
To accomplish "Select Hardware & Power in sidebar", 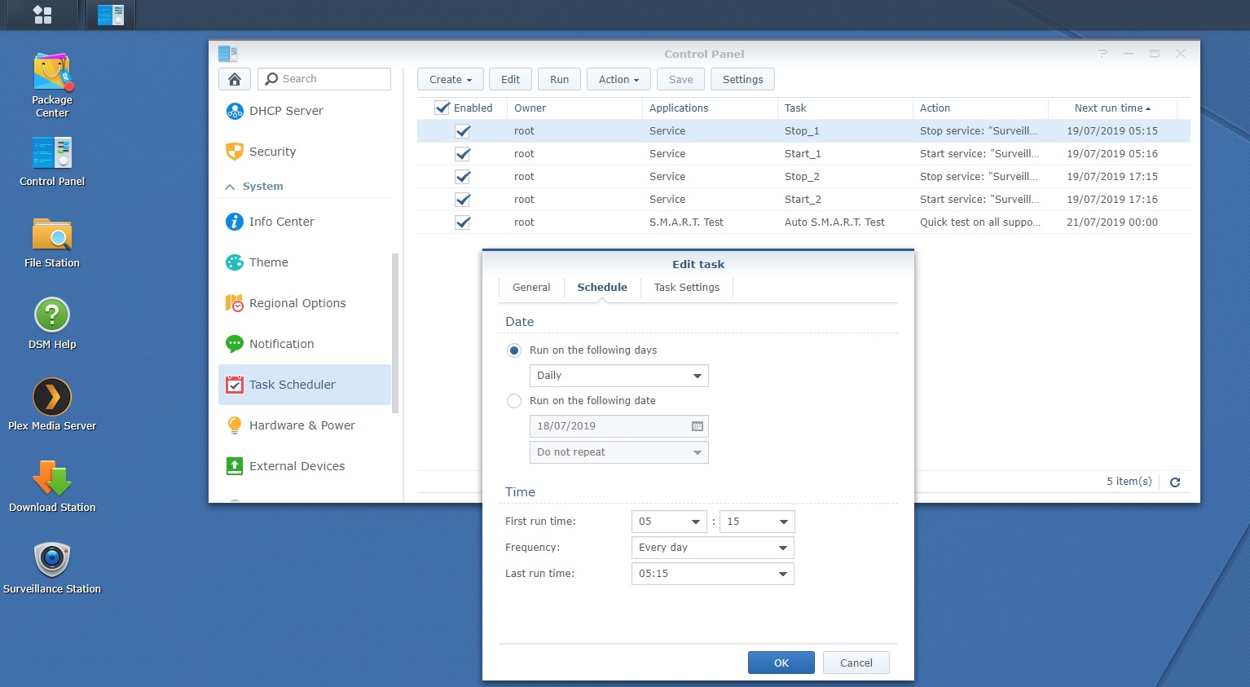I will (305, 425).
